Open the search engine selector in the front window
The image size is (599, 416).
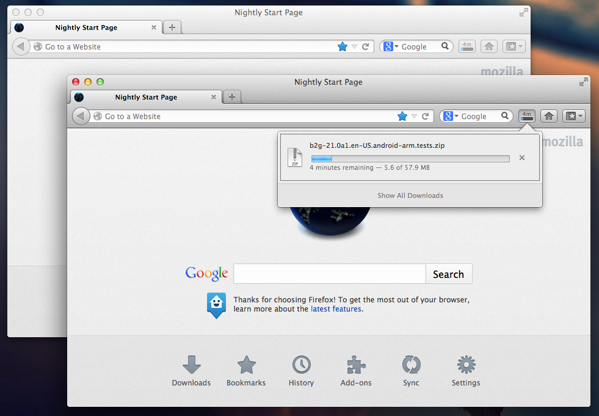[451, 116]
